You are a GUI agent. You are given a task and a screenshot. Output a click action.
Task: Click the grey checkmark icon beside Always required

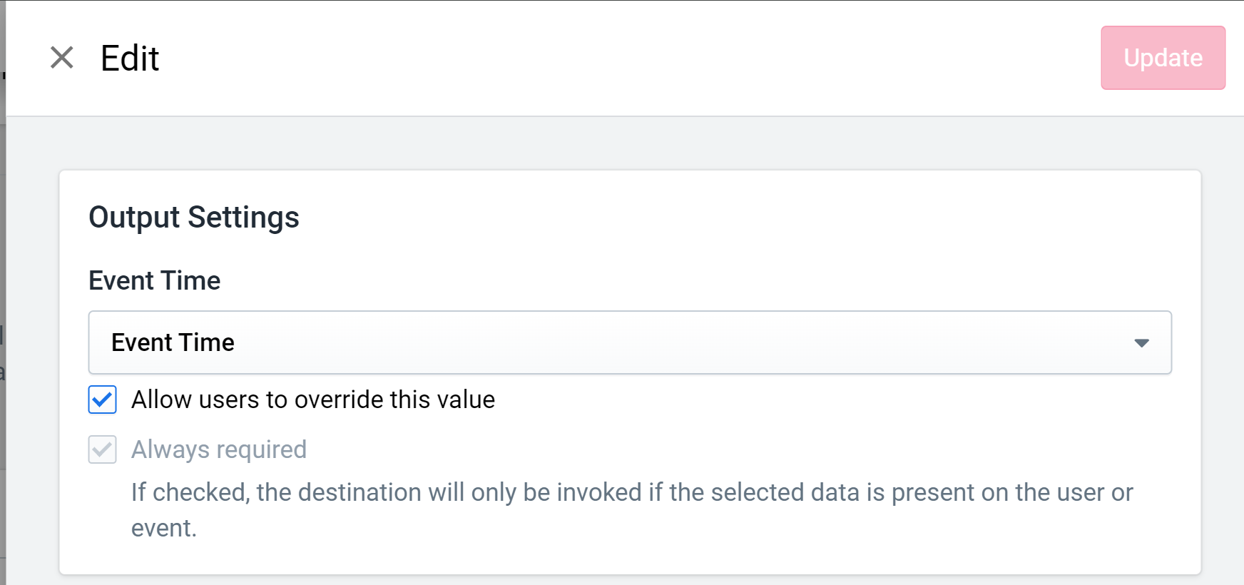103,449
